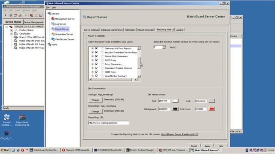Screen dimensions: 275x154
Task: Click the Firebox Status triangle icon
Action: click(x=16, y=30)
